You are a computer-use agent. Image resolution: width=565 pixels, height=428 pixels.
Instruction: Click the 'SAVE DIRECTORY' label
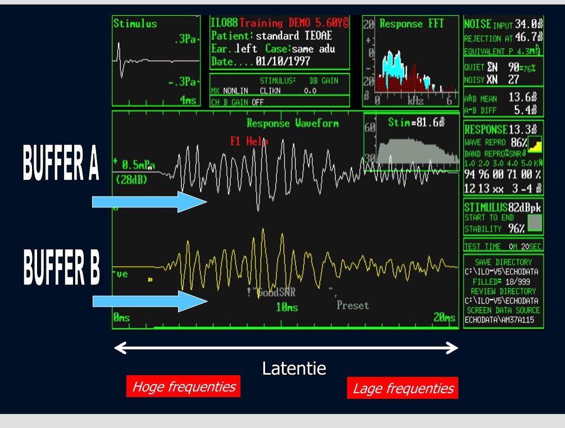coord(503,262)
